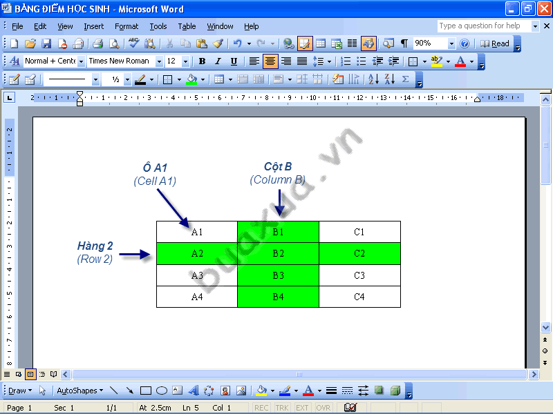Click the Read button

click(495, 43)
